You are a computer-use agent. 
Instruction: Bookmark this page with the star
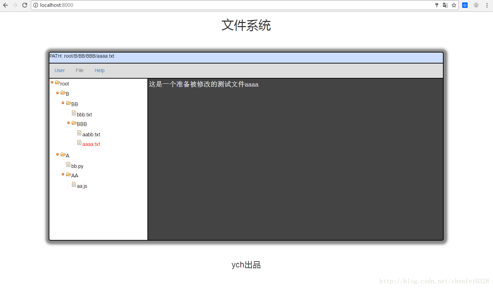pyautogui.click(x=454, y=5)
